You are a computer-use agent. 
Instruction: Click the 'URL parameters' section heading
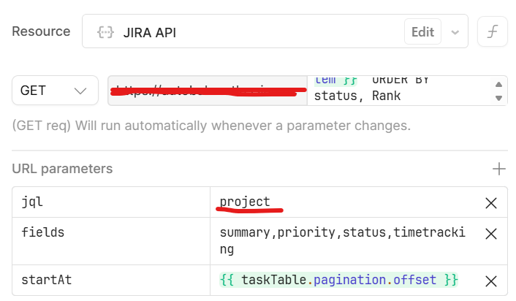click(62, 169)
